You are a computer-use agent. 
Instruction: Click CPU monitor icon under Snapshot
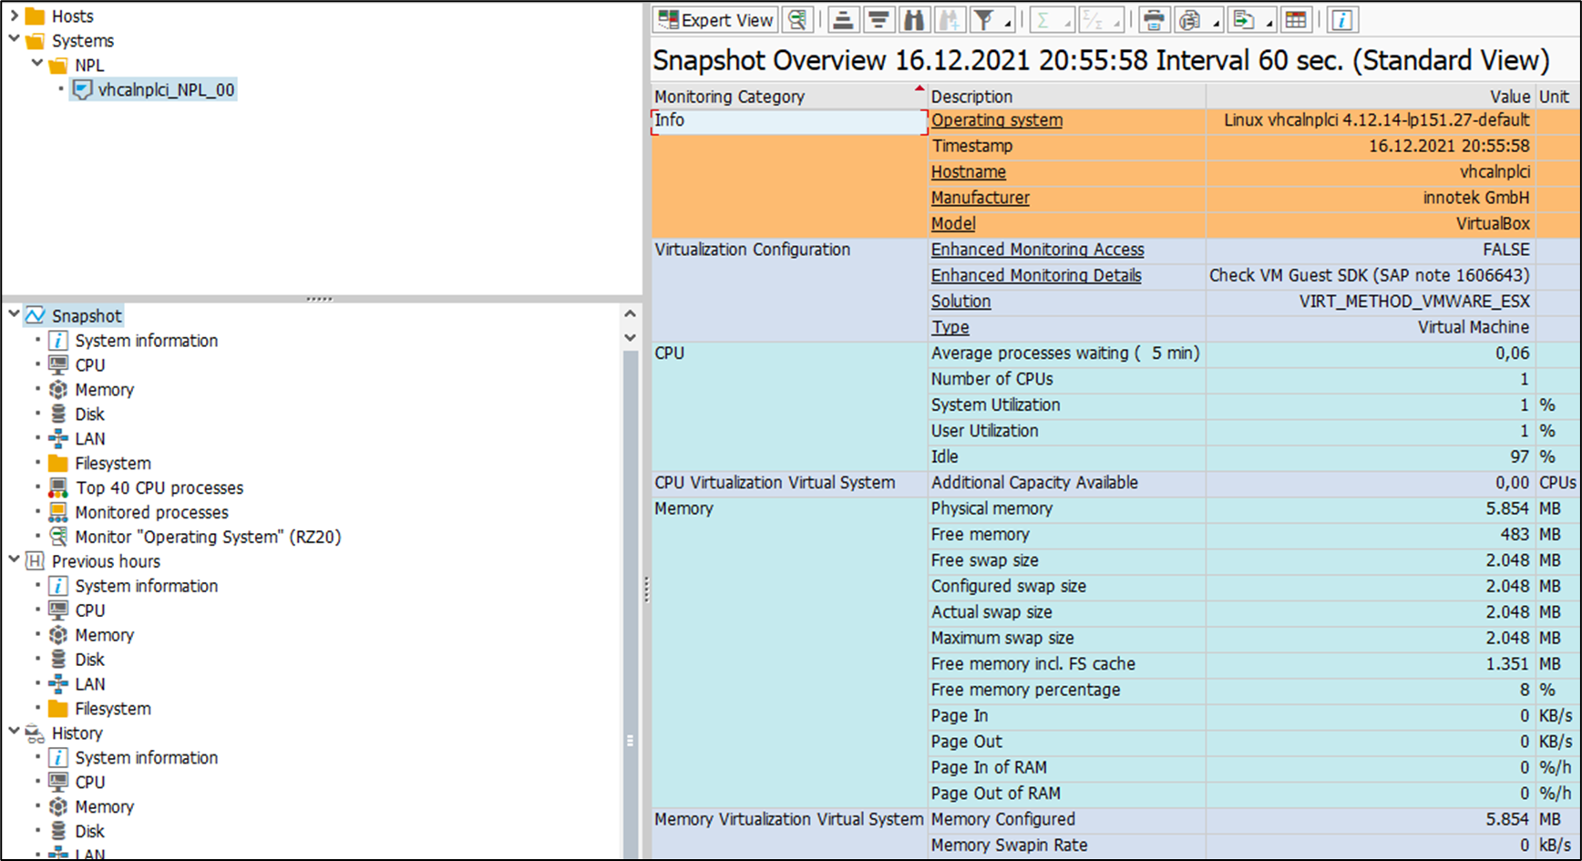tap(58, 364)
